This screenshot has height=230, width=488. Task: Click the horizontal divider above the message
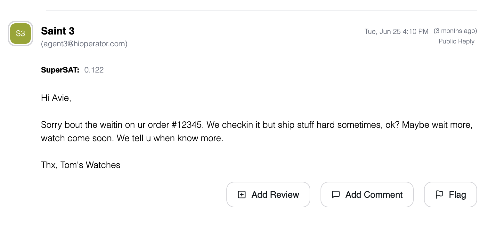click(261, 10)
